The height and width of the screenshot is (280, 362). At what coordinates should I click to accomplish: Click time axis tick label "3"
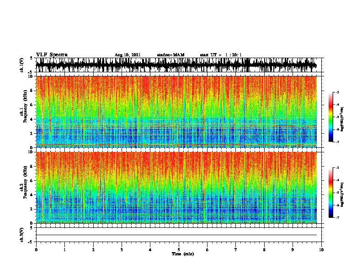coord(122,250)
